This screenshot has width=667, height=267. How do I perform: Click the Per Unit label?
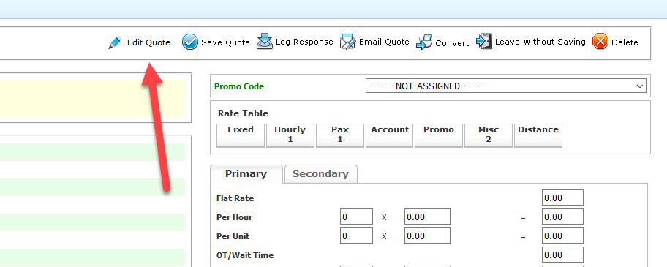(x=233, y=236)
